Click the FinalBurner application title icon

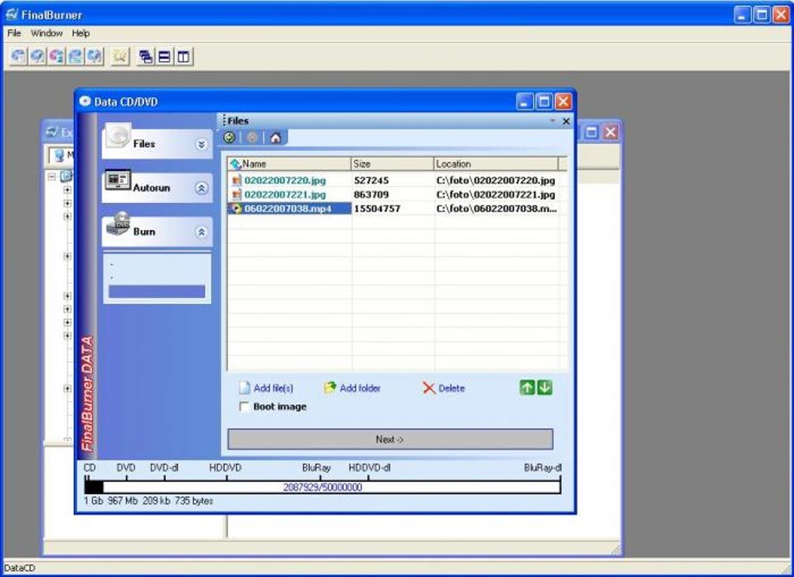(x=12, y=14)
